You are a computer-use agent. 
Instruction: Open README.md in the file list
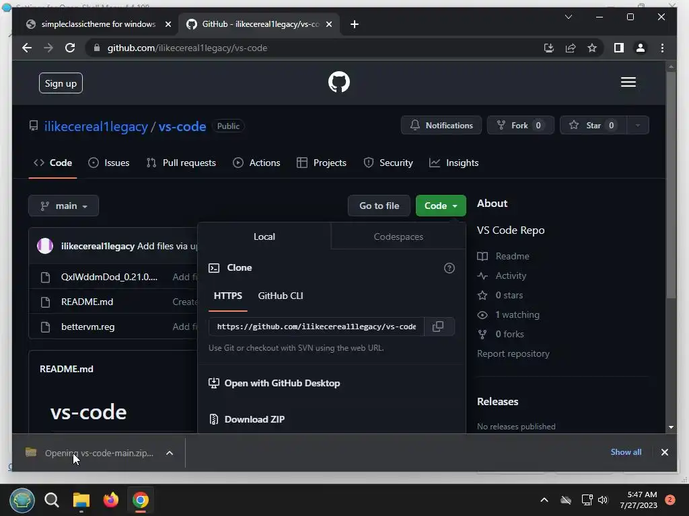(87, 302)
